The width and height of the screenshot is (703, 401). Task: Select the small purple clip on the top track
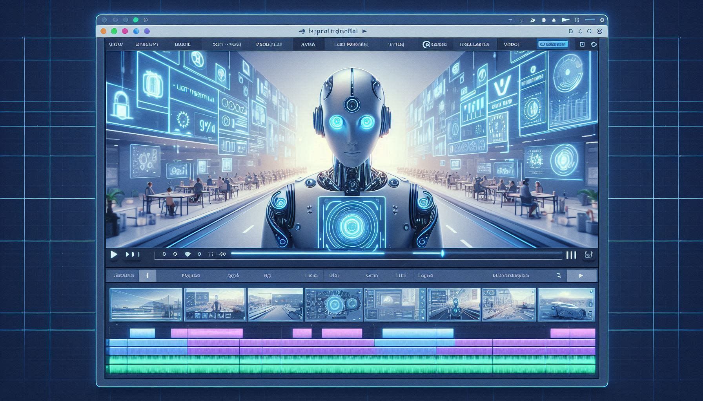click(x=302, y=333)
